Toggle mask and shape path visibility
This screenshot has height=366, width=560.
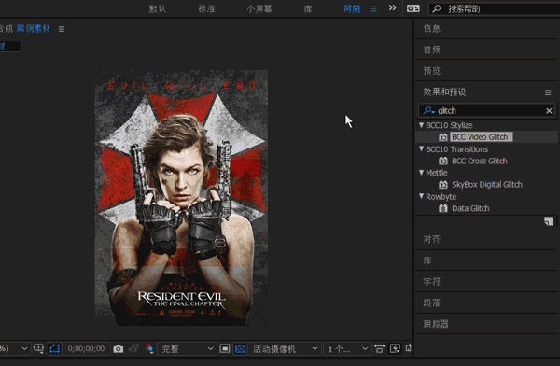pos(55,348)
